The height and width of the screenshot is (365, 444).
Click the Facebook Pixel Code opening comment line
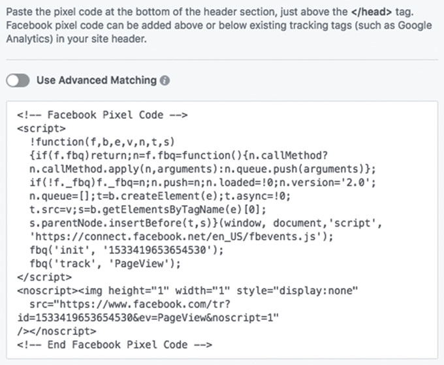[103, 115]
